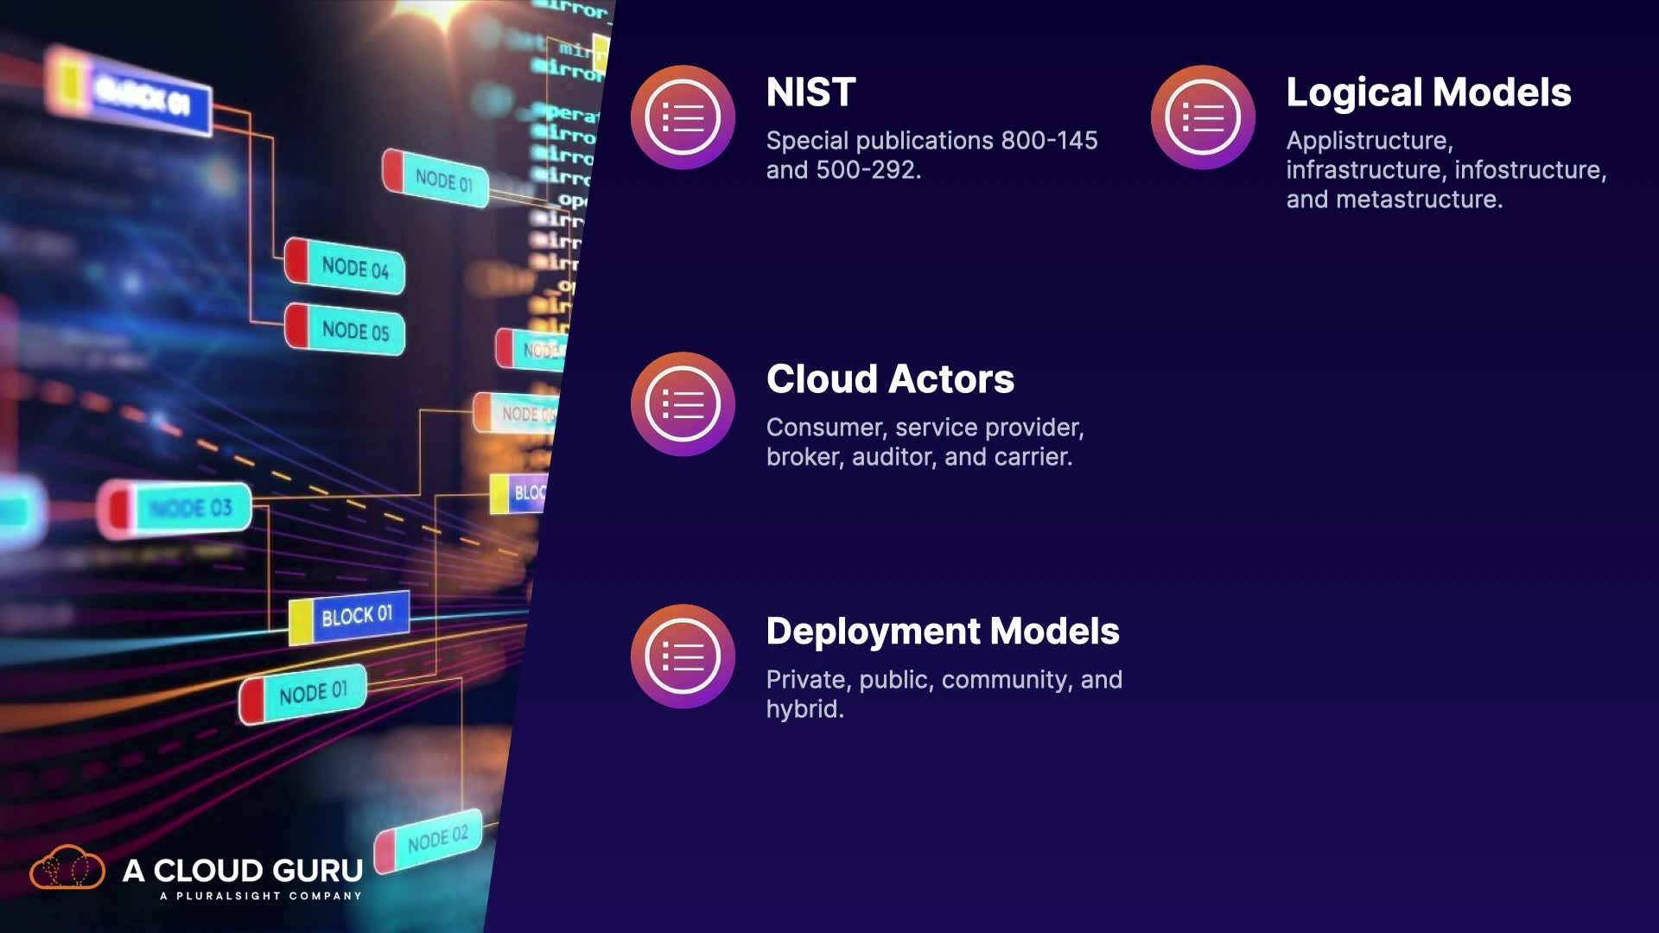1659x933 pixels.
Task: Click the list icon beside Logical Models
Action: point(1202,117)
